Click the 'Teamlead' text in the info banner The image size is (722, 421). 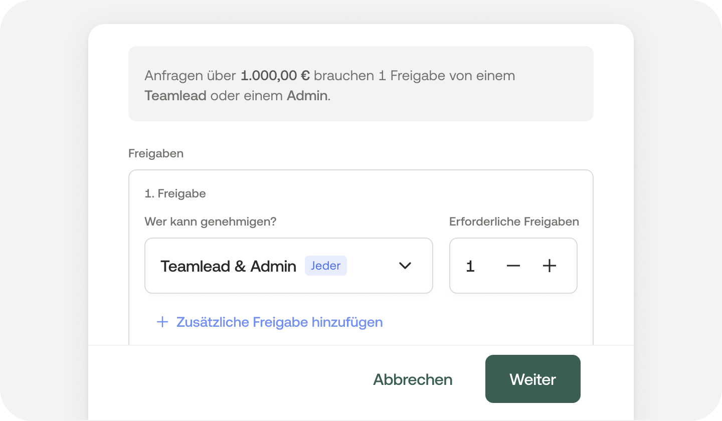click(175, 95)
